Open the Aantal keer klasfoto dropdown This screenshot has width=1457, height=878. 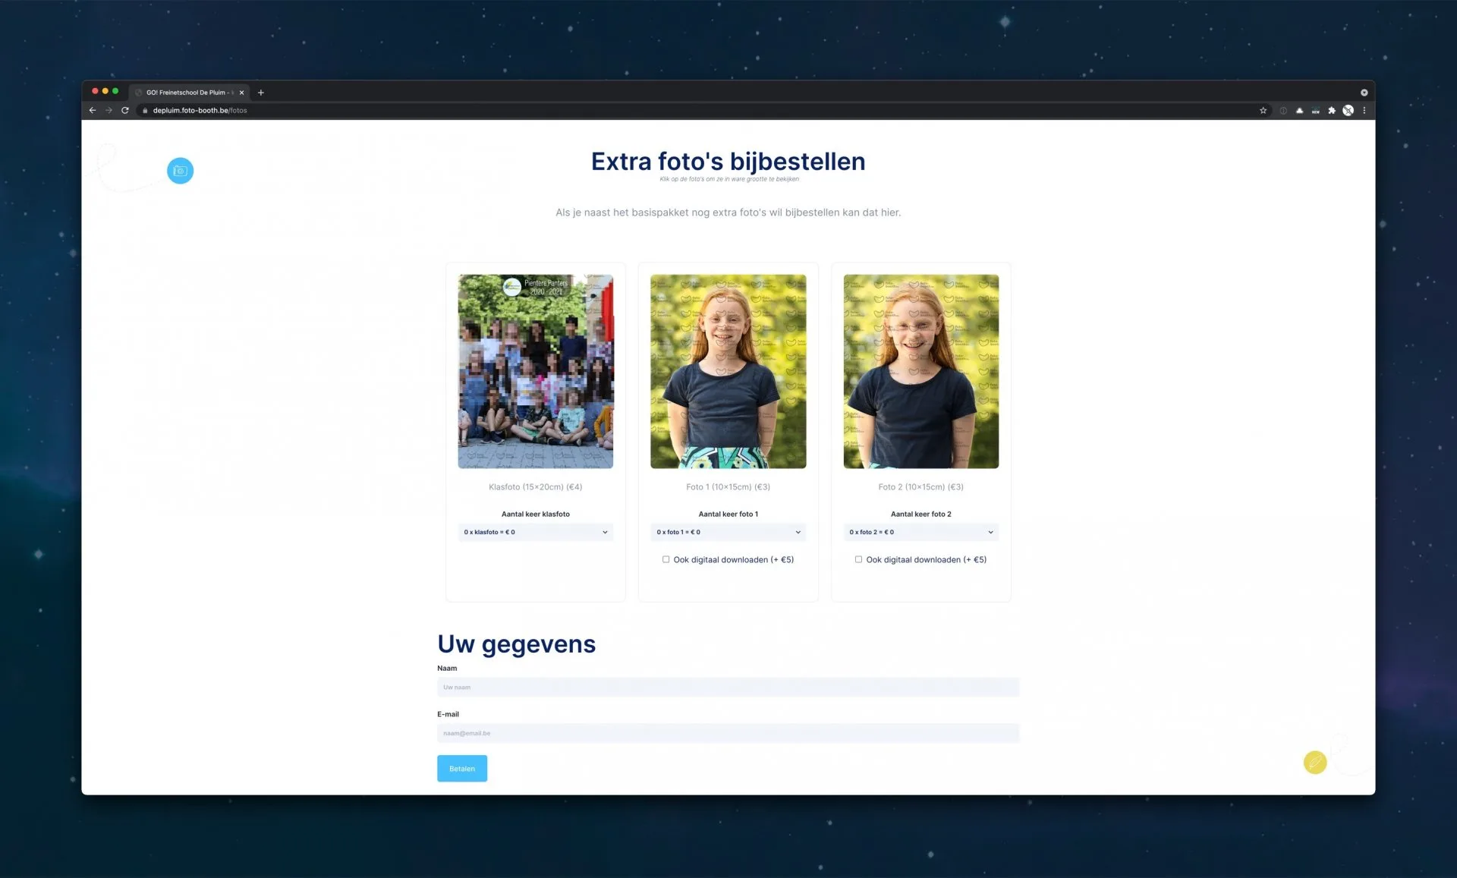[535, 532]
